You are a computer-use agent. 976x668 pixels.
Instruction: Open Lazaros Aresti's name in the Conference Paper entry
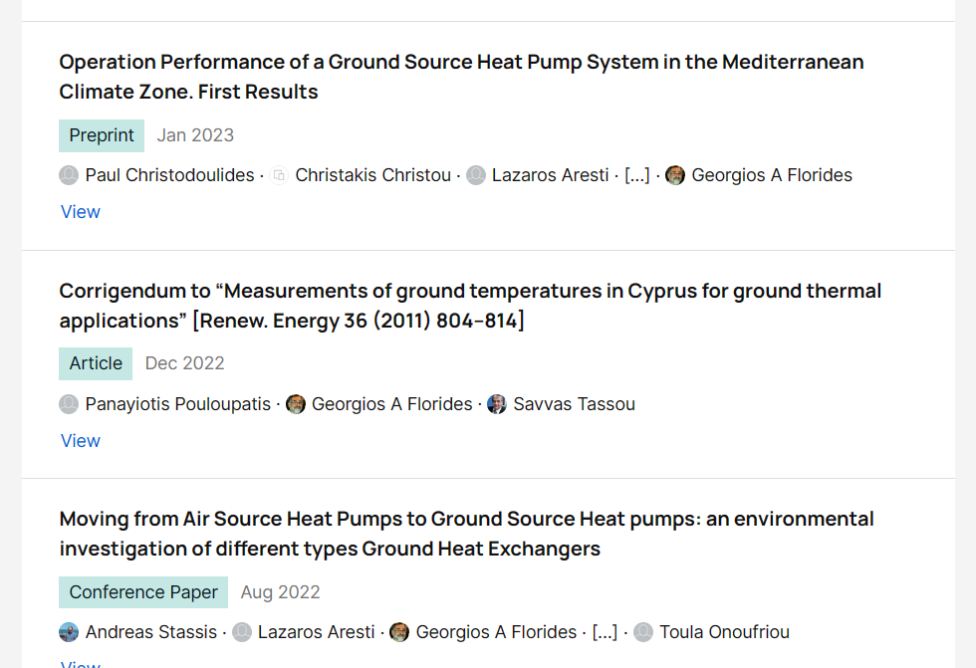317,632
